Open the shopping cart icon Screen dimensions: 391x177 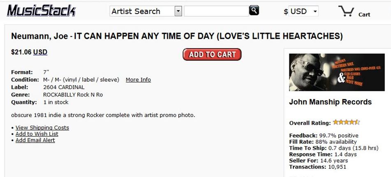tap(346, 11)
